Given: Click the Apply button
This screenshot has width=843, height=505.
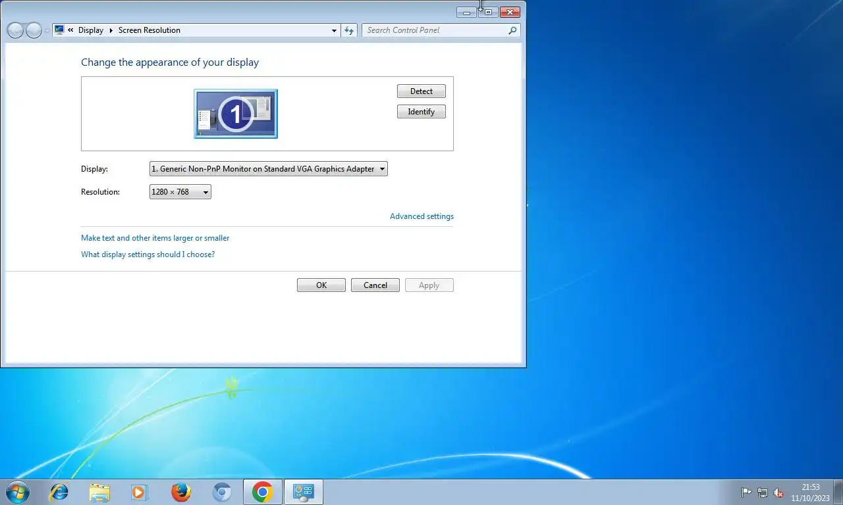Looking at the screenshot, I should 429,285.
